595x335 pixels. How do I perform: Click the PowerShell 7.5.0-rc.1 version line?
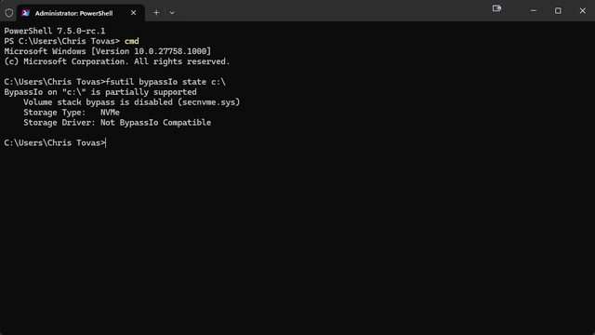coord(55,31)
